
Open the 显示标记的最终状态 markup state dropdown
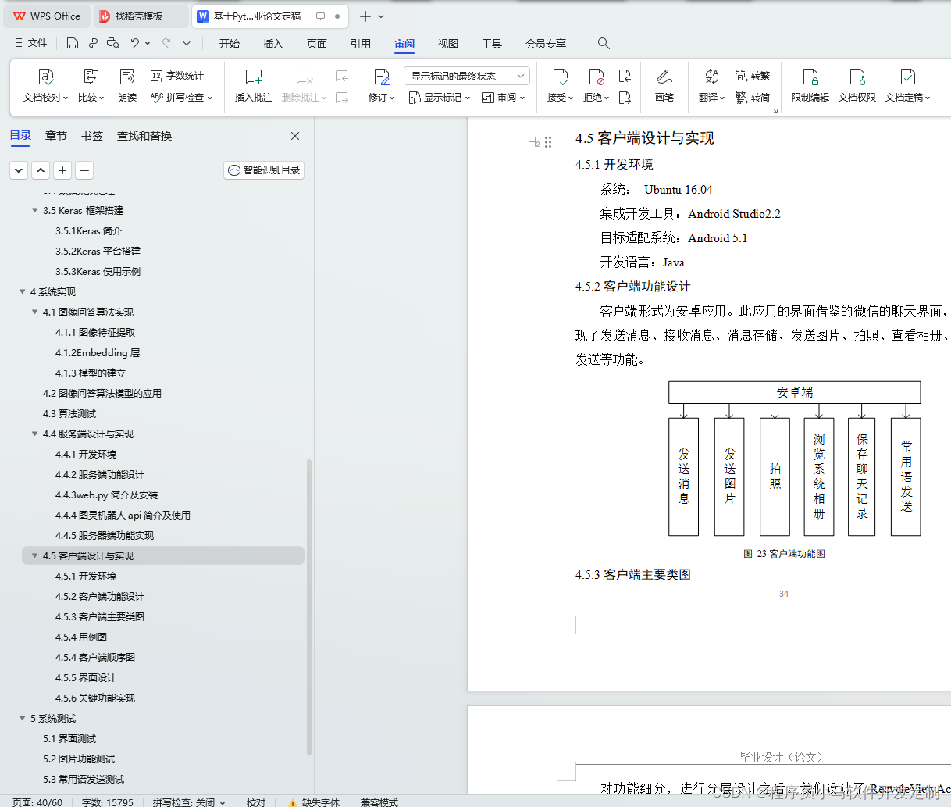pyautogui.click(x=466, y=75)
